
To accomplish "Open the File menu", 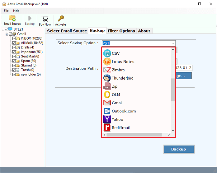I will point(6,11).
